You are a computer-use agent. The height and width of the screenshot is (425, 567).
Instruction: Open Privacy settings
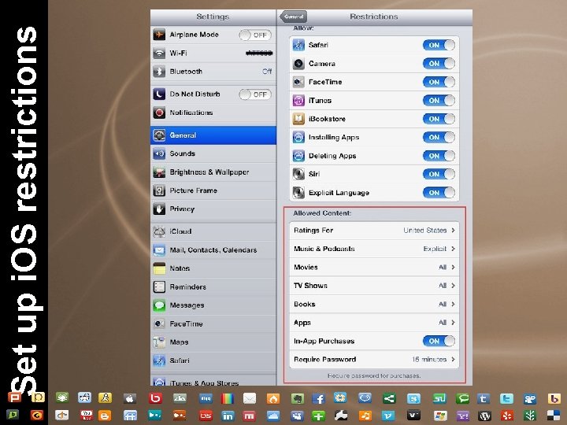pos(213,209)
